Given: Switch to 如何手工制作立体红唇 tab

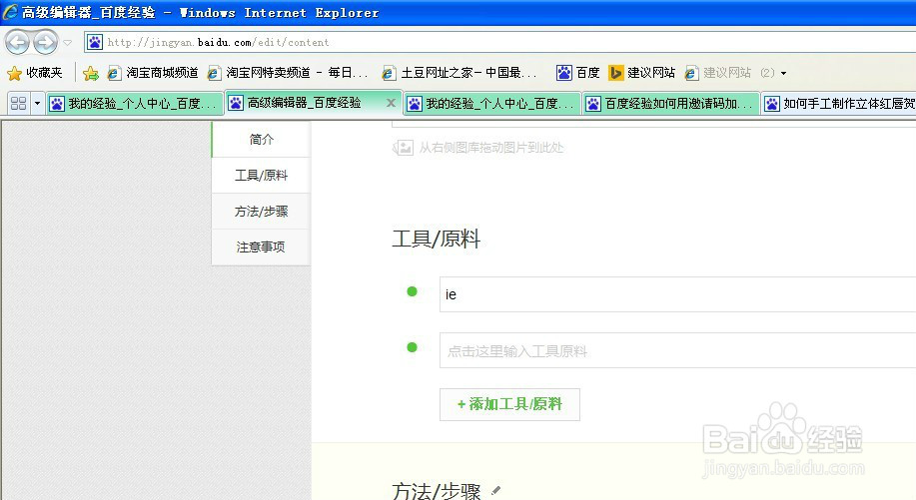Looking at the screenshot, I should click(839, 104).
